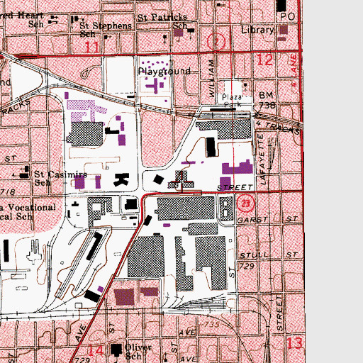Click the red section number "11"
The width and height of the screenshot is (363, 363).
tap(91, 47)
